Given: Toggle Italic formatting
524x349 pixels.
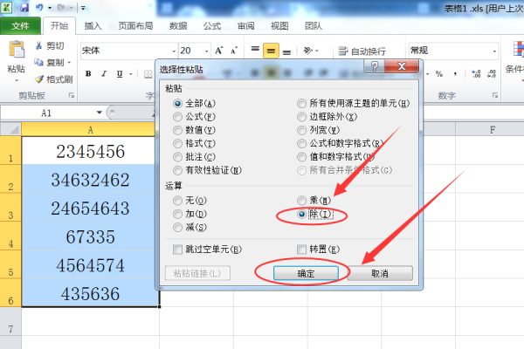Looking at the screenshot, I should (x=104, y=74).
